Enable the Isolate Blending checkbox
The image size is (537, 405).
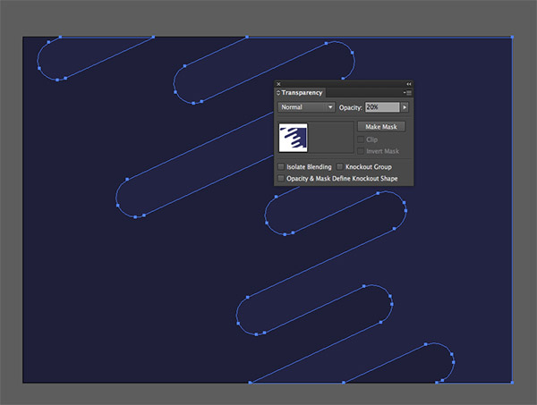click(x=281, y=167)
